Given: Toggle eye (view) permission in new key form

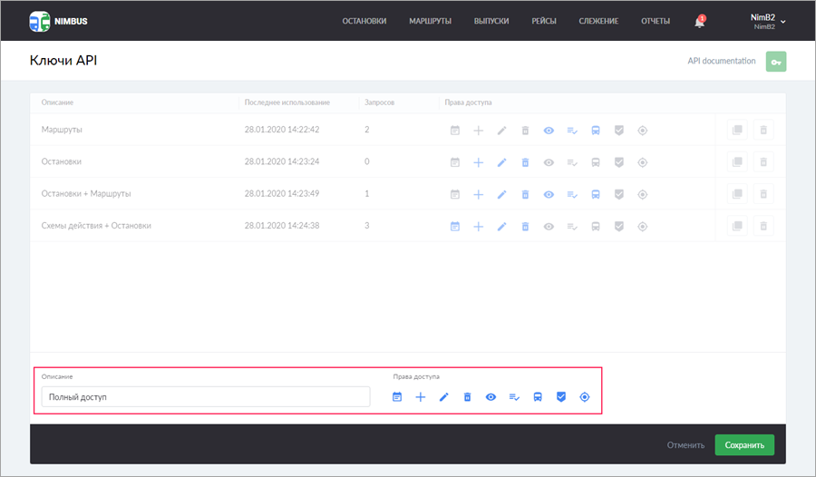Looking at the screenshot, I should point(491,397).
